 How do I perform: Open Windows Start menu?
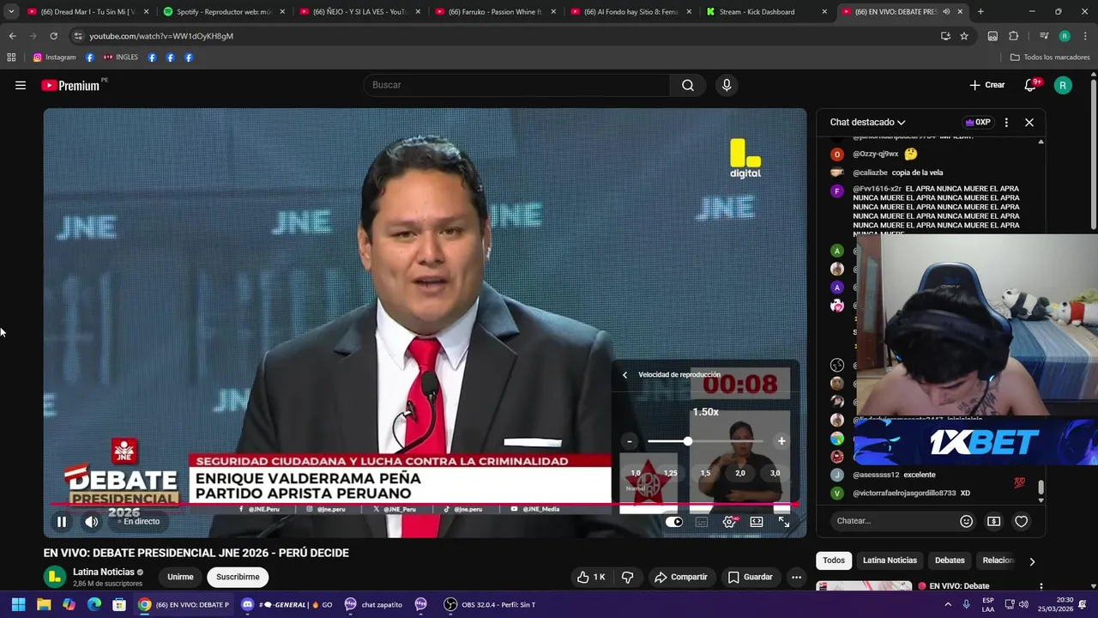pos(18,604)
